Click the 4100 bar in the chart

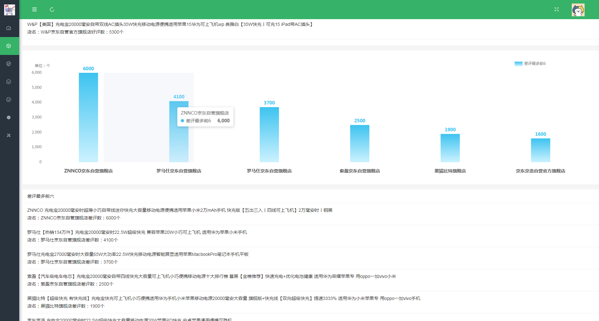click(179, 132)
